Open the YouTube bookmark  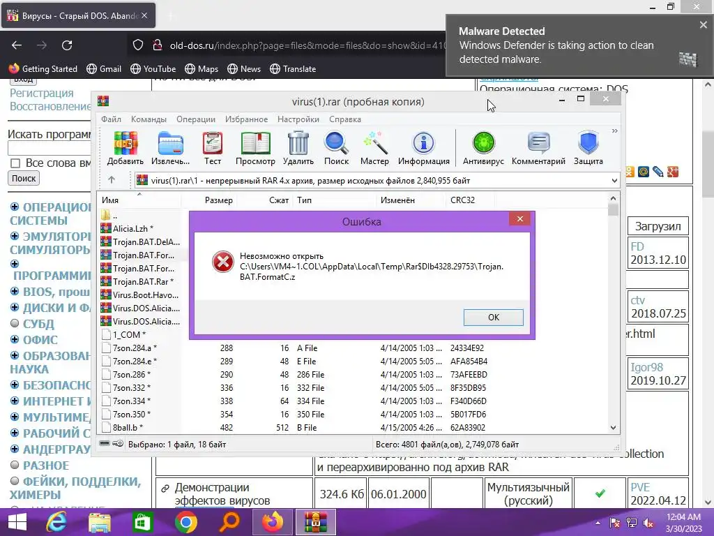pyautogui.click(x=153, y=69)
